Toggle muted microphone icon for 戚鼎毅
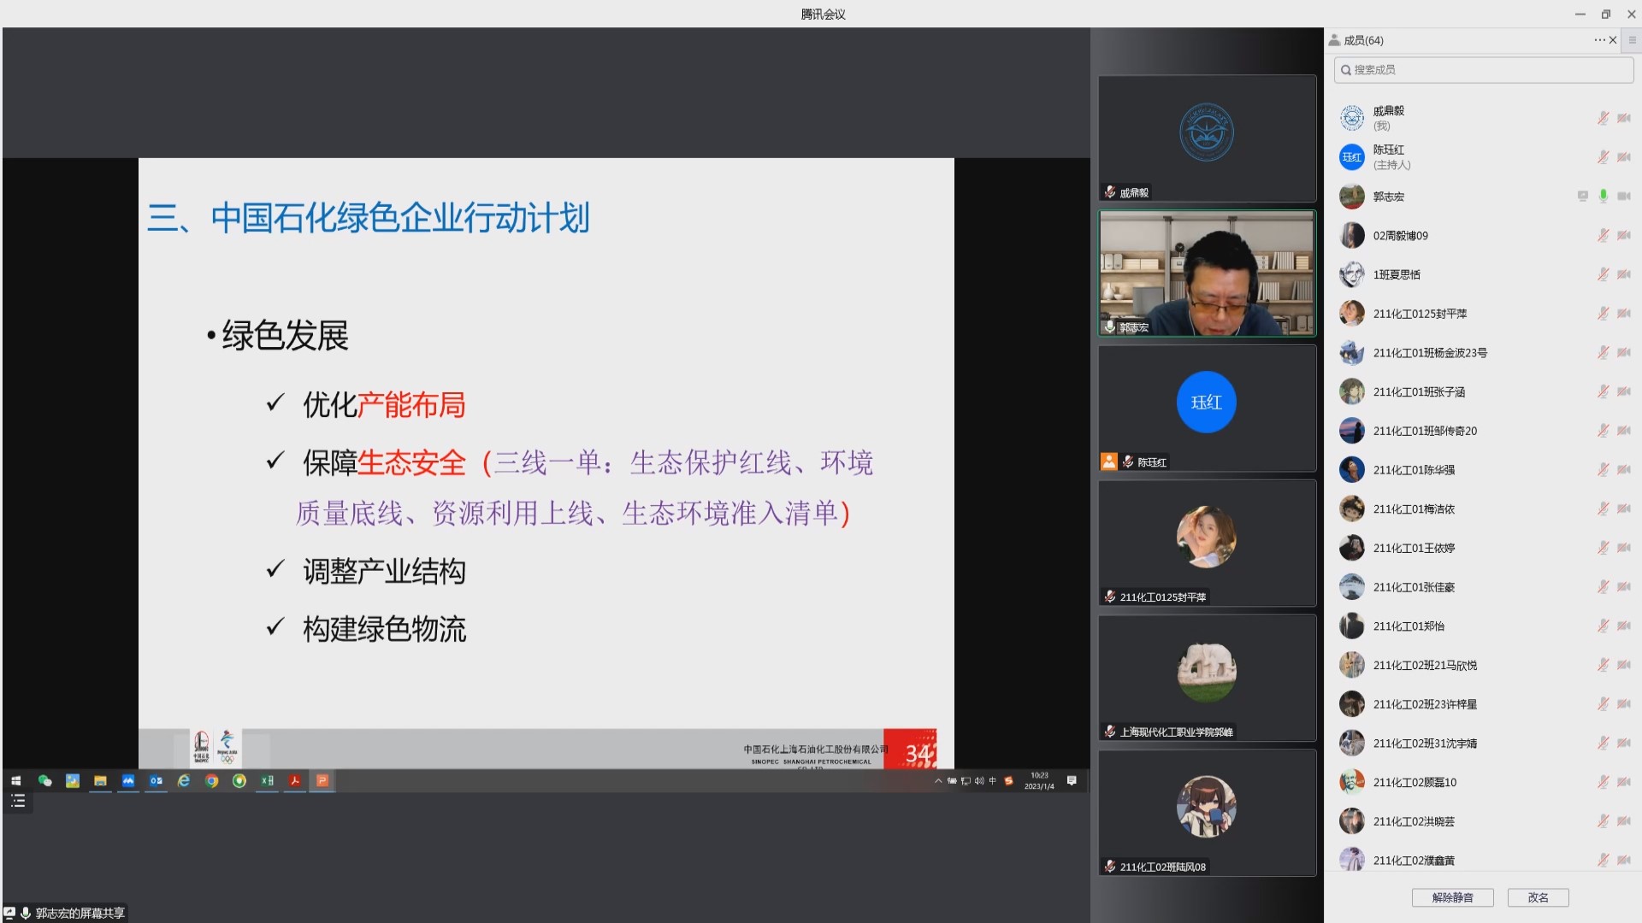Viewport: 1642px width, 923px height. click(1603, 118)
